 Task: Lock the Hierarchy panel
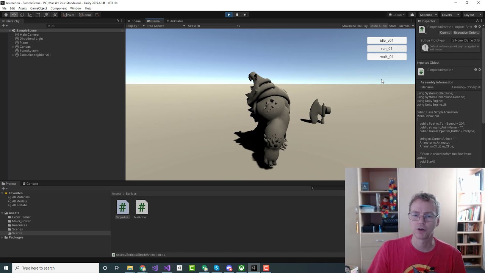click(117, 21)
